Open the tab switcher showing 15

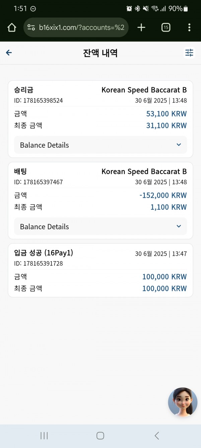(x=166, y=28)
